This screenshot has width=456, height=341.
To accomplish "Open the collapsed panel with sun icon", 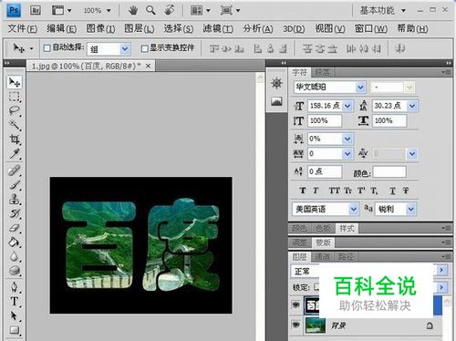I will [x=276, y=83].
